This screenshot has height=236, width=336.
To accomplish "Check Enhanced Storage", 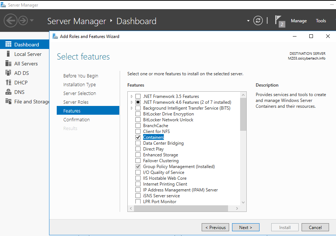I will 138,155.
